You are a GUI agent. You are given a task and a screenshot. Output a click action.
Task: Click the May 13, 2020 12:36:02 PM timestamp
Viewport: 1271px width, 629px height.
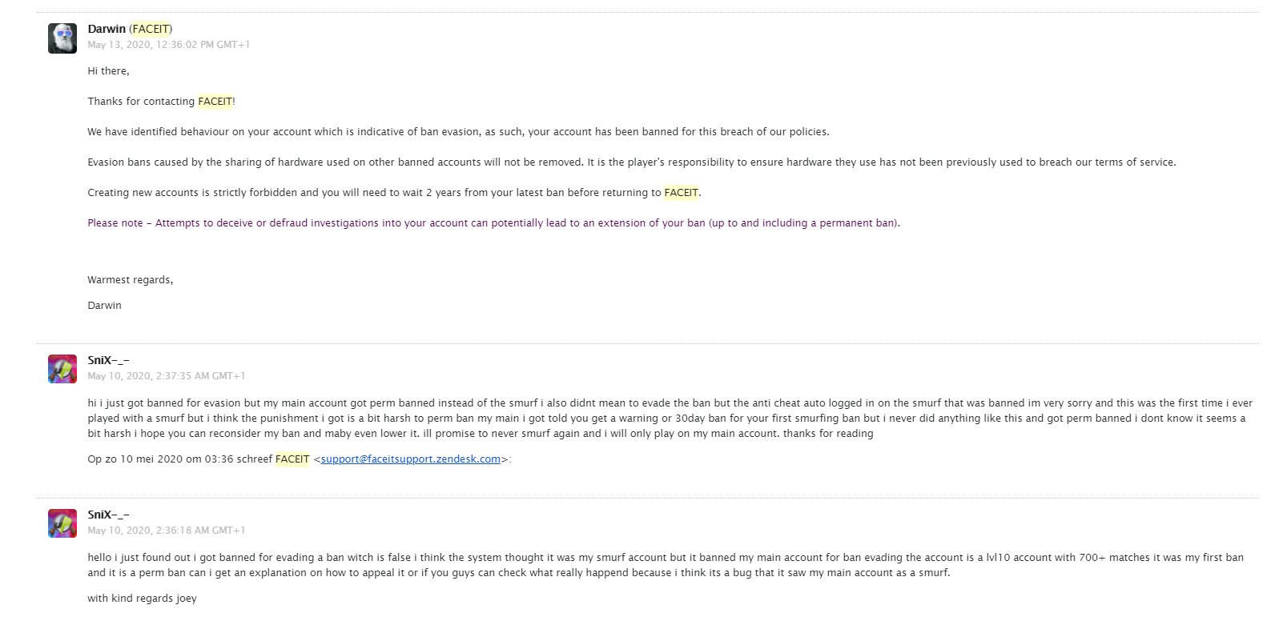(168, 45)
